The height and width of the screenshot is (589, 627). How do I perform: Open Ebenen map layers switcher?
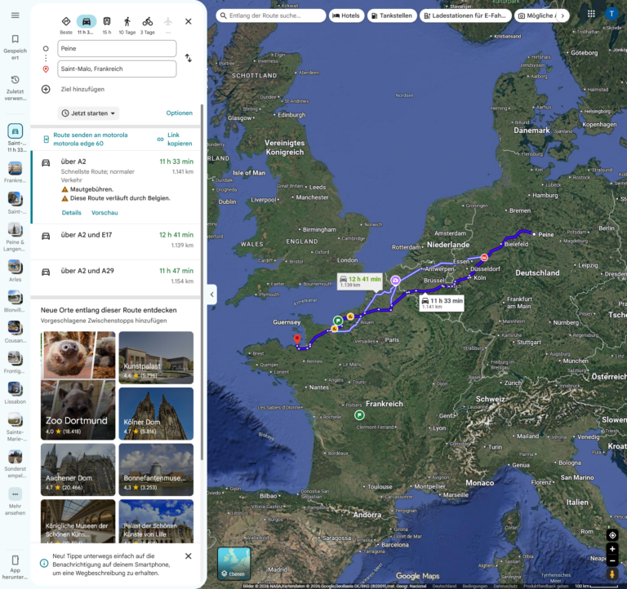tap(234, 564)
